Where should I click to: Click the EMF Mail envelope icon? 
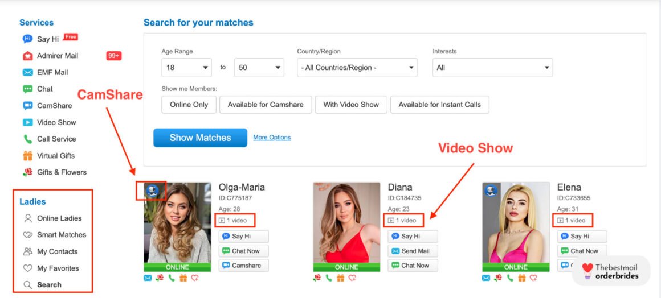click(27, 72)
